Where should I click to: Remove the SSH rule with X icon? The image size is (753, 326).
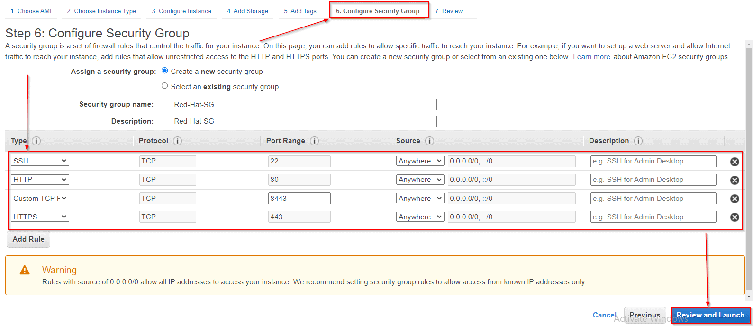[735, 162]
